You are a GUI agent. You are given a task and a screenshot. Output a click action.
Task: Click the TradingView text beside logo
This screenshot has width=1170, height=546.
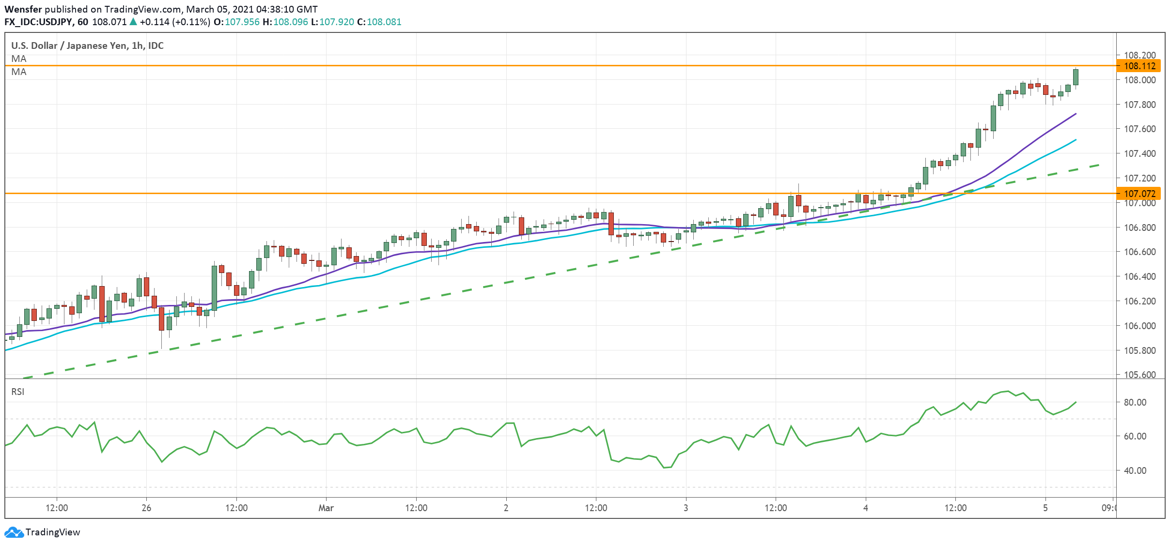52,532
